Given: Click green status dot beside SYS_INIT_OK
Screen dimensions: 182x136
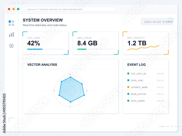Looking at the screenshot, I should pyautogui.click(x=128, y=73).
